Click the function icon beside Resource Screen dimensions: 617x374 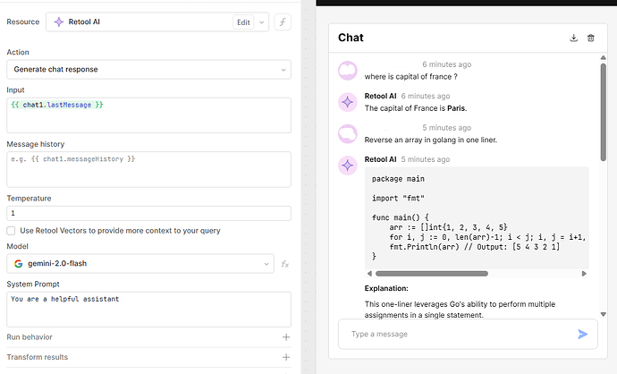[x=283, y=22]
